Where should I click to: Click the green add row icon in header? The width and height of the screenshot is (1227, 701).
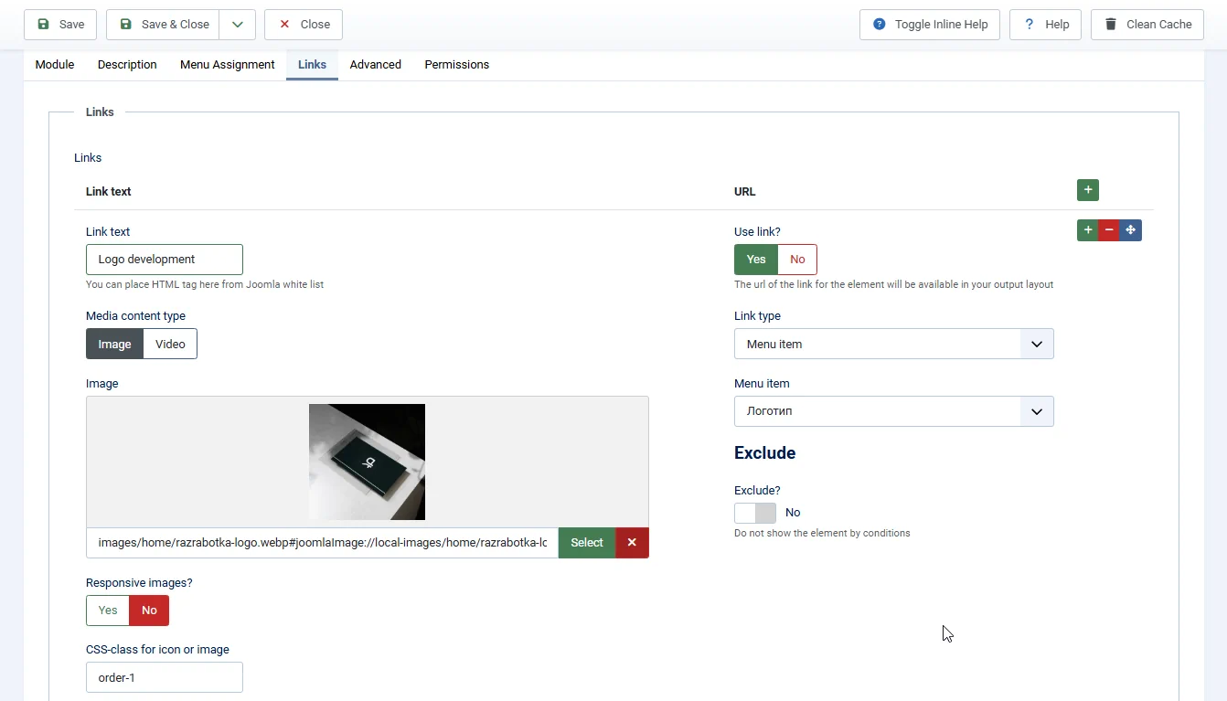tap(1087, 190)
